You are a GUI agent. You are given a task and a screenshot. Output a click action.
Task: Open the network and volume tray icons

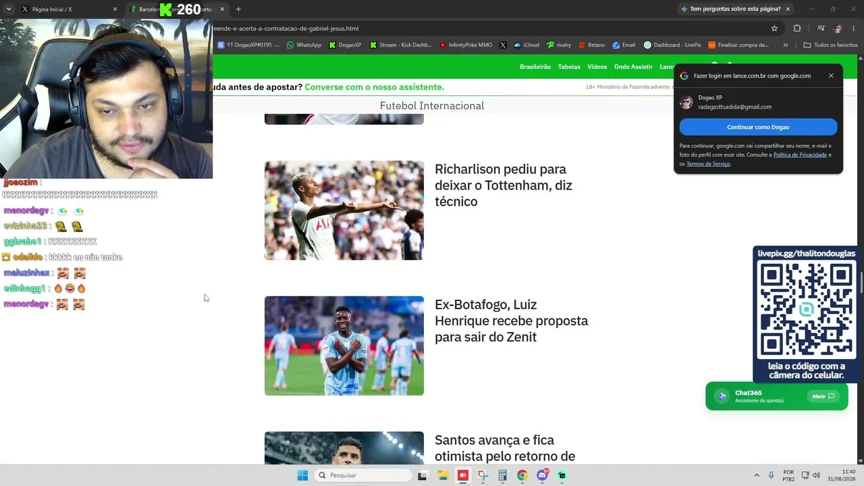[x=811, y=475]
